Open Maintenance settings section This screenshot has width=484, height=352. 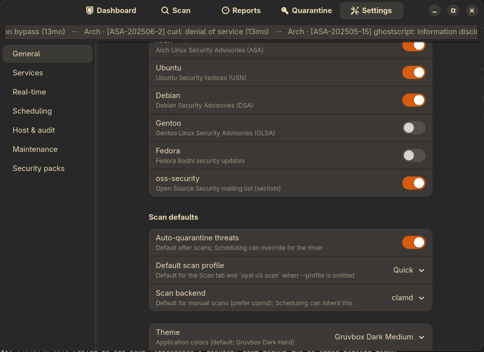point(47,149)
